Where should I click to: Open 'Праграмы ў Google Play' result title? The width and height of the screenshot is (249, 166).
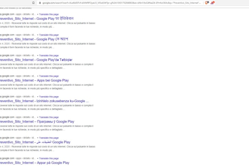tap(37, 121)
